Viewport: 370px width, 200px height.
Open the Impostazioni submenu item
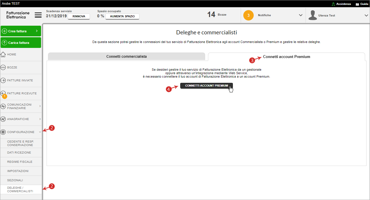pyautogui.click(x=21, y=171)
